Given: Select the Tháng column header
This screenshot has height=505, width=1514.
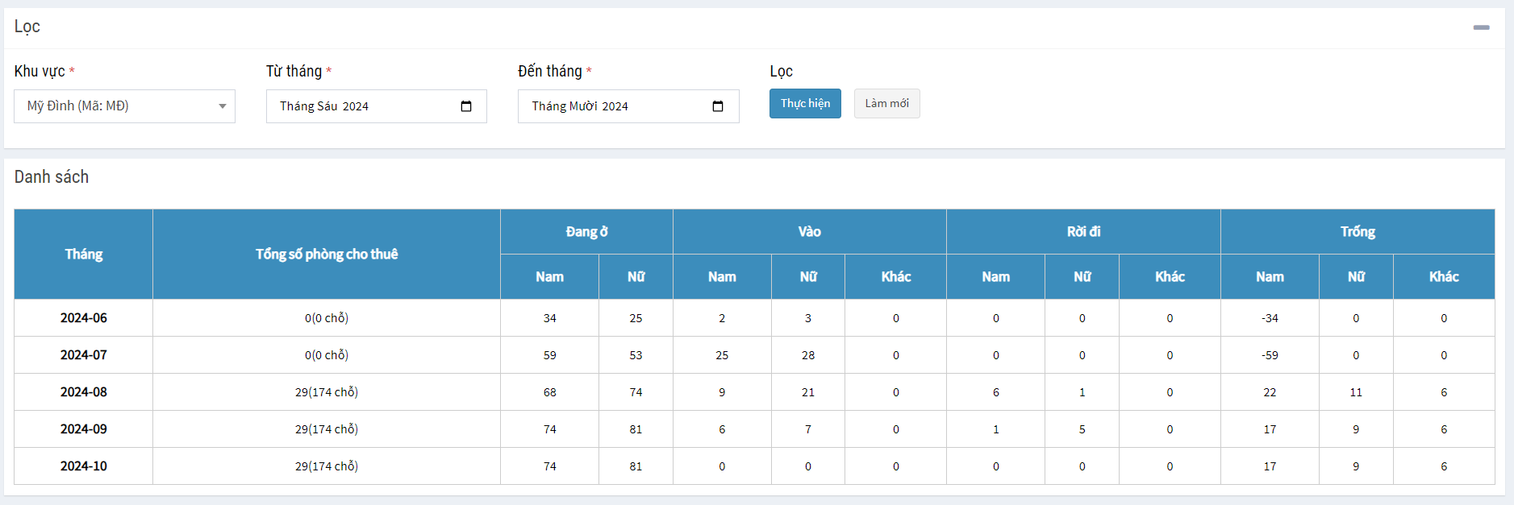Looking at the screenshot, I should (84, 255).
